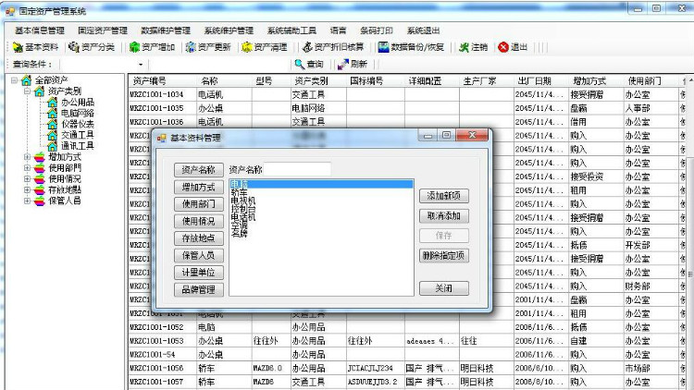Open the 系统辅助工具 menu
This screenshot has width=694, height=390.
pyautogui.click(x=291, y=30)
